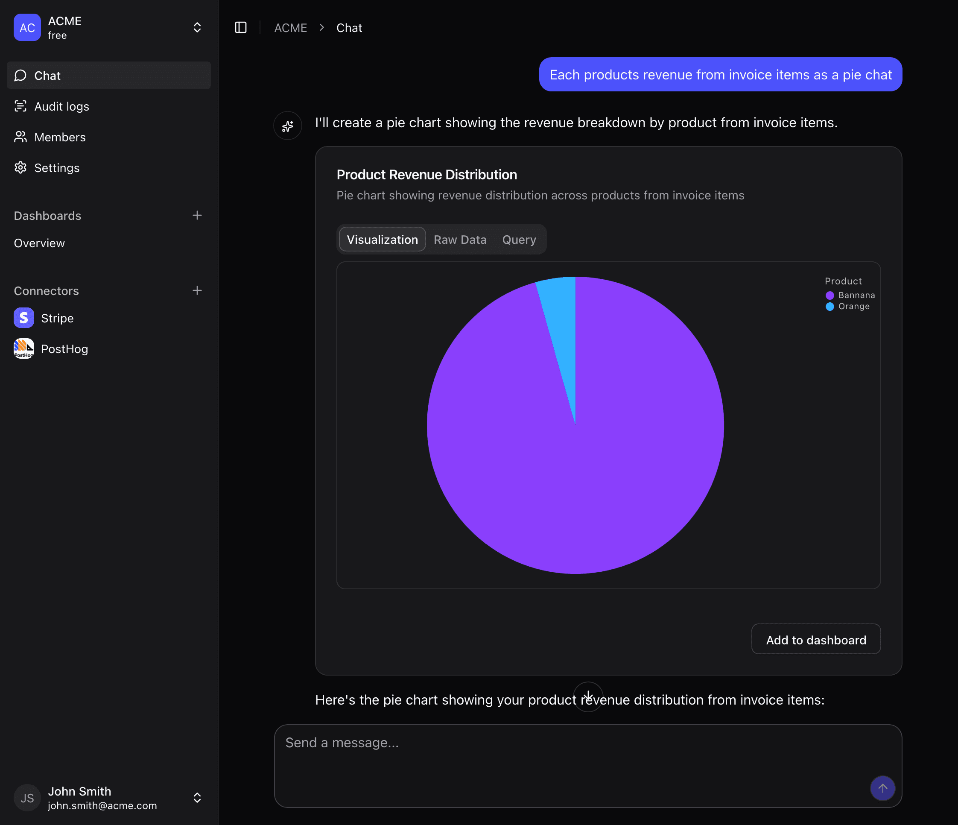This screenshot has width=958, height=825.
Task: Select the Visualization tab
Action: point(382,240)
